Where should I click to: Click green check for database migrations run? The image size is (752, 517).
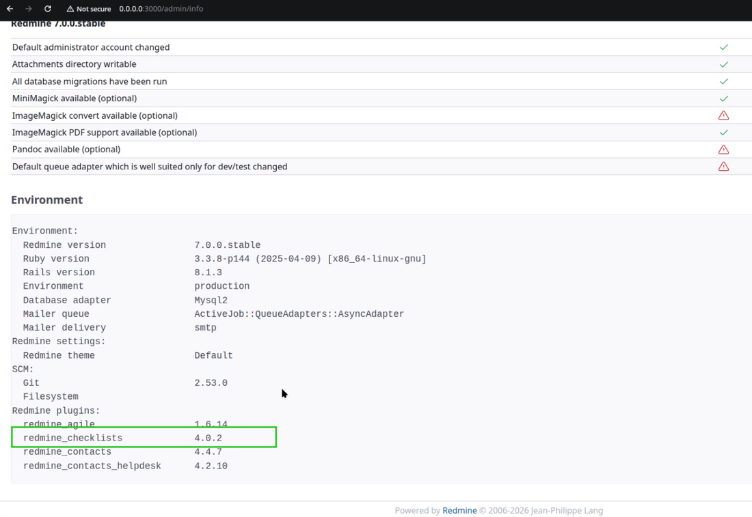(x=723, y=81)
